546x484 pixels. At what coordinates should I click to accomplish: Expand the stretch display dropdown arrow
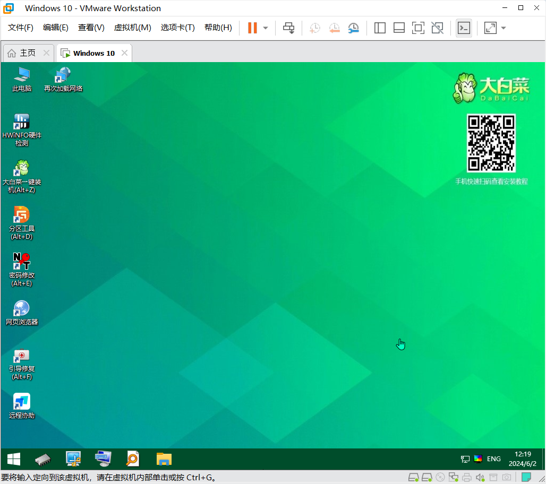point(504,28)
